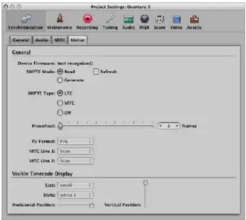Select SMPTE Type LTC
Image resolution: width=246 pixels, height=220 pixels.
pyautogui.click(x=60, y=93)
